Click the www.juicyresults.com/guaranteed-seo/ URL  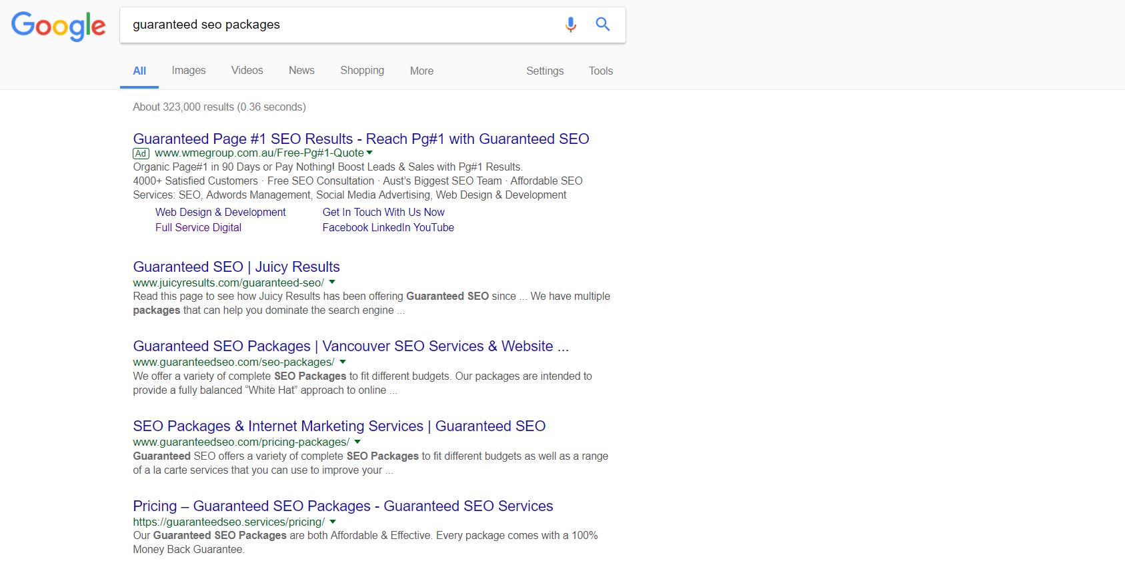228,283
